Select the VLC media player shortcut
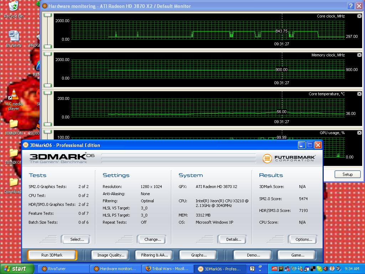 point(14,100)
